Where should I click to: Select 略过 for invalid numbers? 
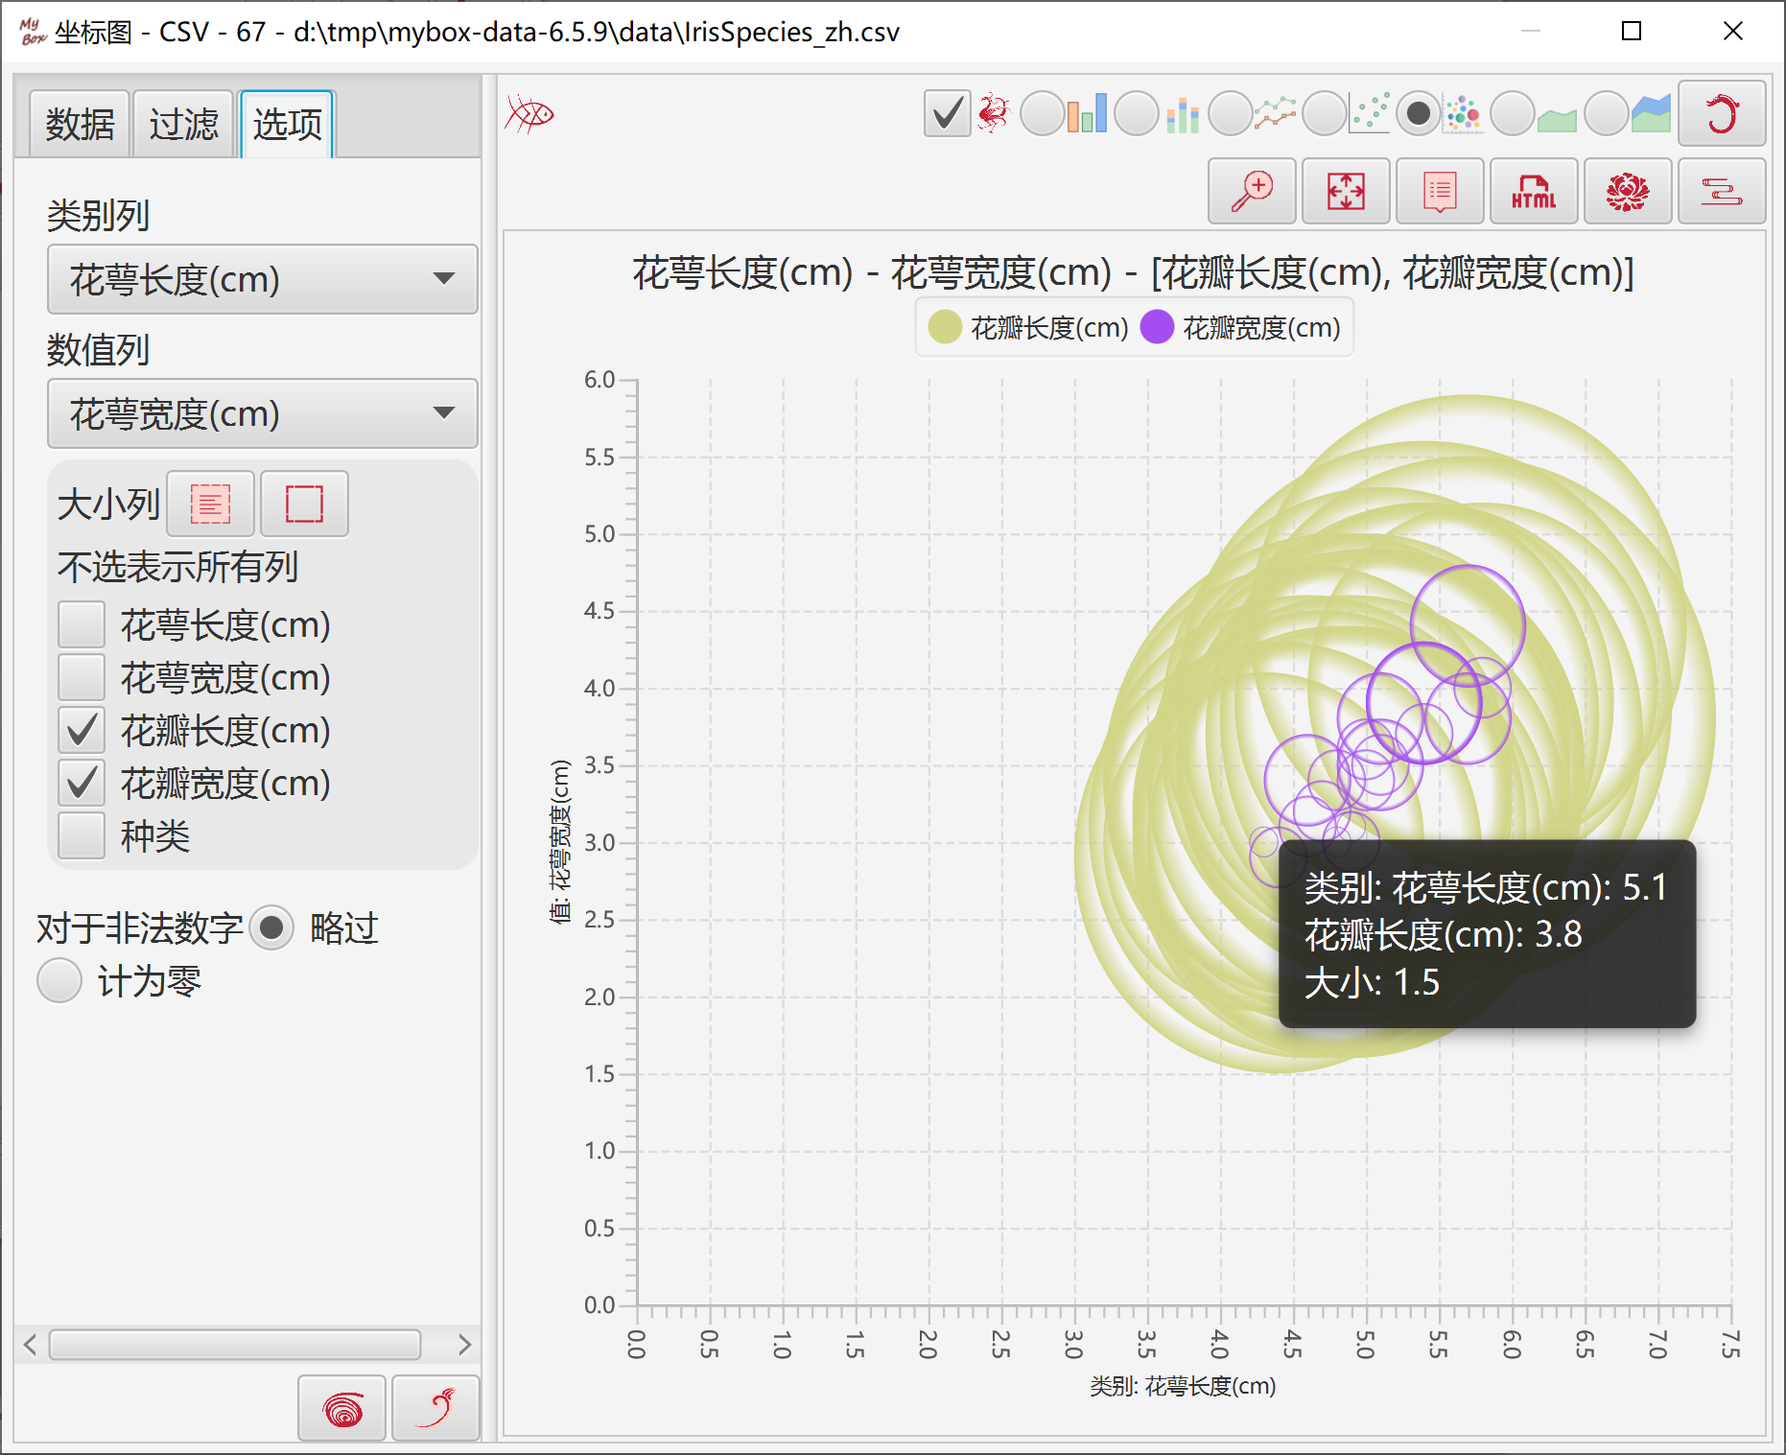pos(272,927)
